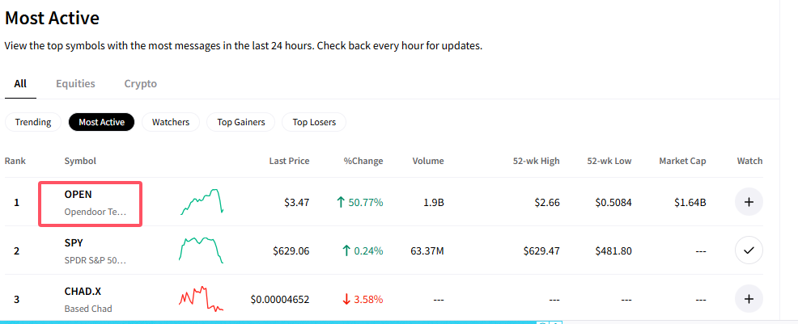798x324 pixels.
Task: Click the 52-wk Low column header
Action: click(x=609, y=161)
